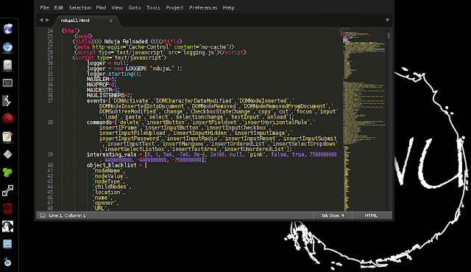Toggle the side bar panel icon in status bar
The width and height of the screenshot is (471, 272).
click(x=43, y=215)
